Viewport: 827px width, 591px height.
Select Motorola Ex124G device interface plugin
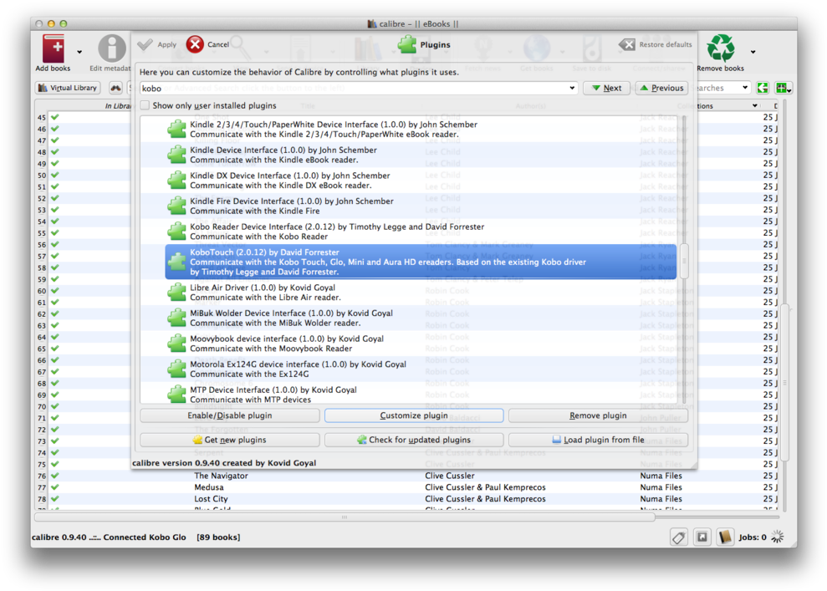tap(421, 369)
